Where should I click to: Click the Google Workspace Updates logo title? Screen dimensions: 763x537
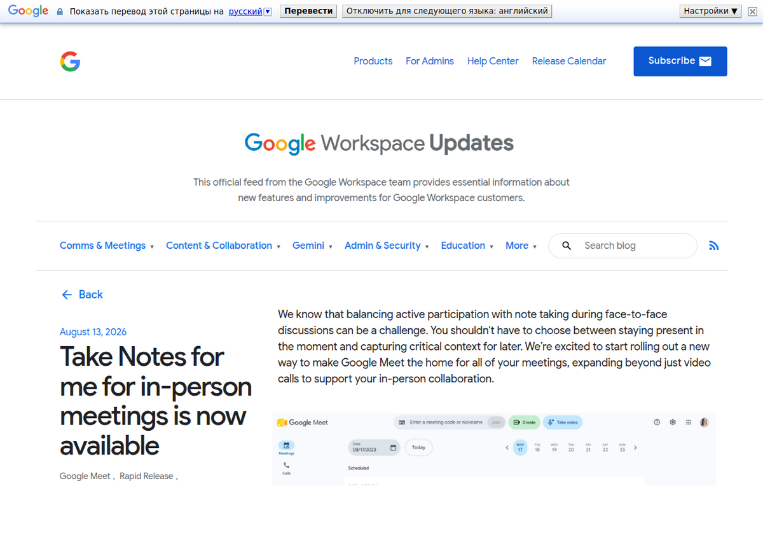379,143
